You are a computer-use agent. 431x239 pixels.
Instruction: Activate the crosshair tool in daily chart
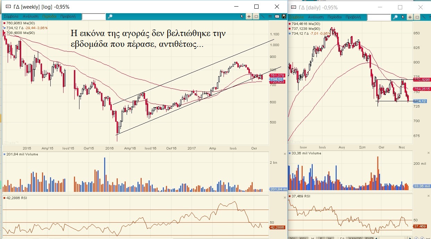410,17
